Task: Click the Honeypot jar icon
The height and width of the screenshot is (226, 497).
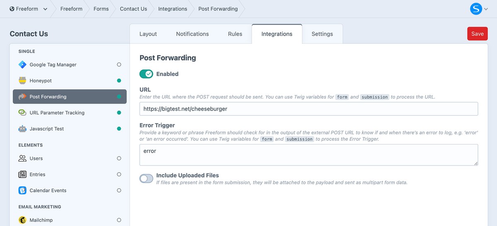Action: (x=22, y=81)
